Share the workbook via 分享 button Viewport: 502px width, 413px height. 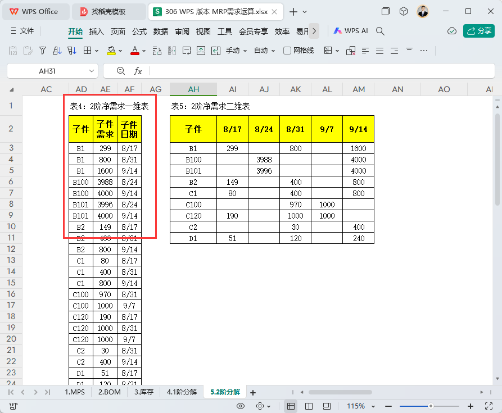478,31
